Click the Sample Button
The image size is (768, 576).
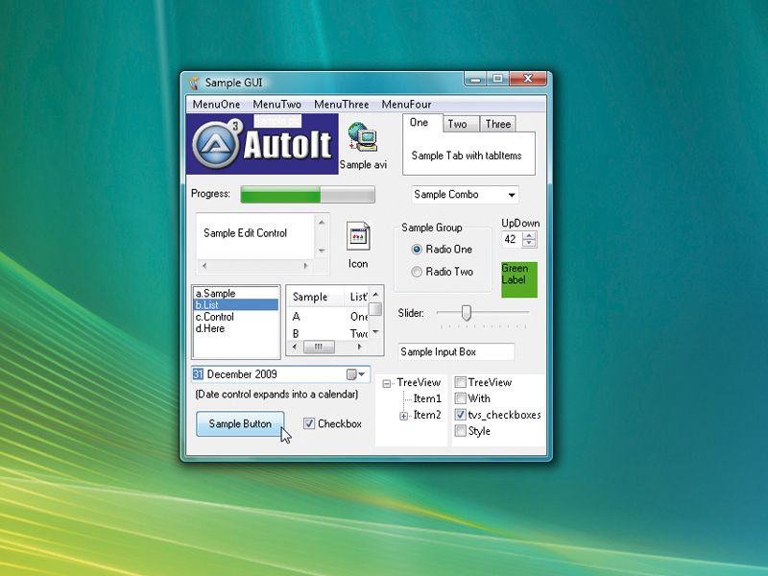(x=240, y=423)
